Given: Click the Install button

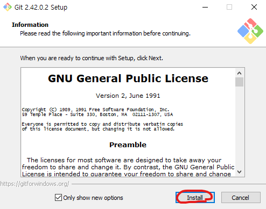Looking at the screenshot, I should (195, 198).
